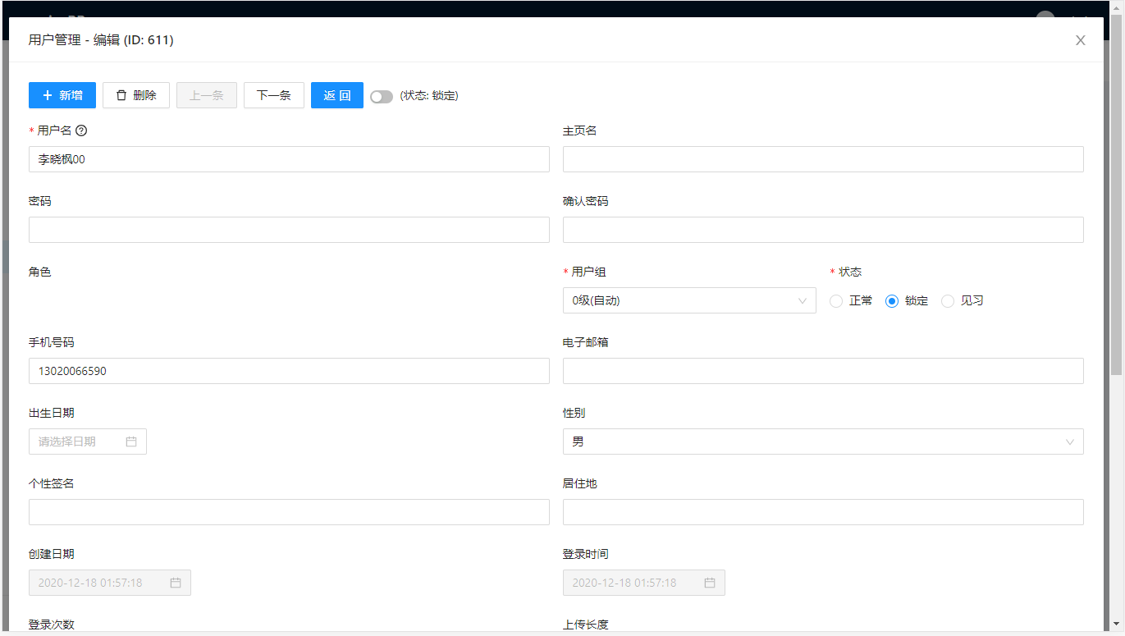Viewport: 1125px width, 636px height.
Task: Click the 角色 label
Action: (40, 272)
